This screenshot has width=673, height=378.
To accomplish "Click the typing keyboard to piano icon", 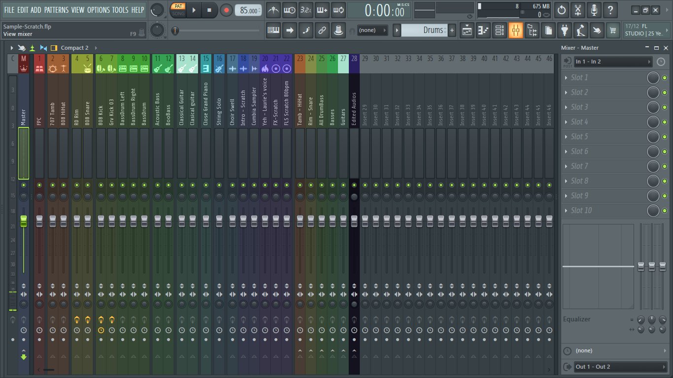I will (274, 31).
